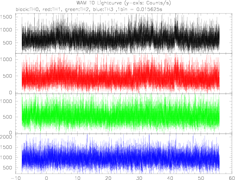Click the 0 label on the bottom time axis
The height and width of the screenshot is (180, 235).
tap(46, 178)
